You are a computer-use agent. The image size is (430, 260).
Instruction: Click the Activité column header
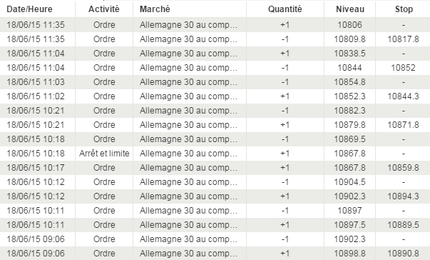104,9
